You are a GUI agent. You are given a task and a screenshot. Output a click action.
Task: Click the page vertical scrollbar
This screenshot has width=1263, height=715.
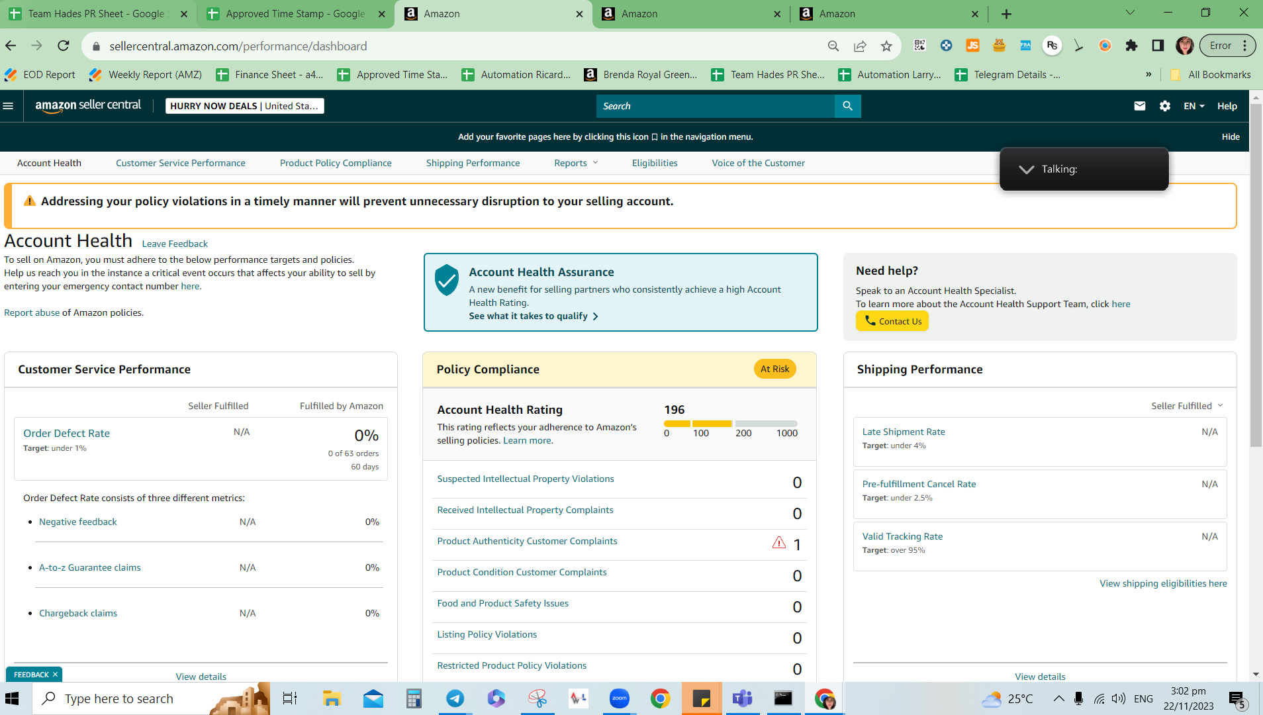pos(1256,275)
